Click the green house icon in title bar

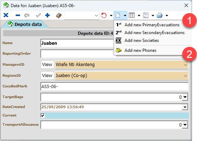tap(6, 5)
